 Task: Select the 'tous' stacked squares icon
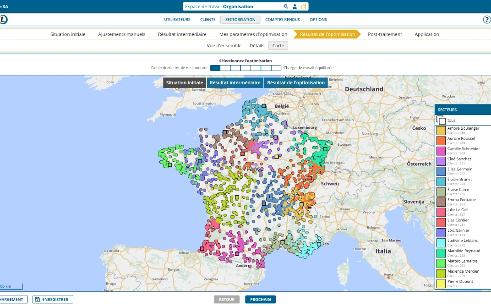(x=441, y=120)
